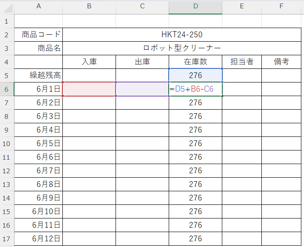Click the 6月11日 date cell
Image resolution: width=304 pixels, height=247 pixels.
click(x=39, y=225)
